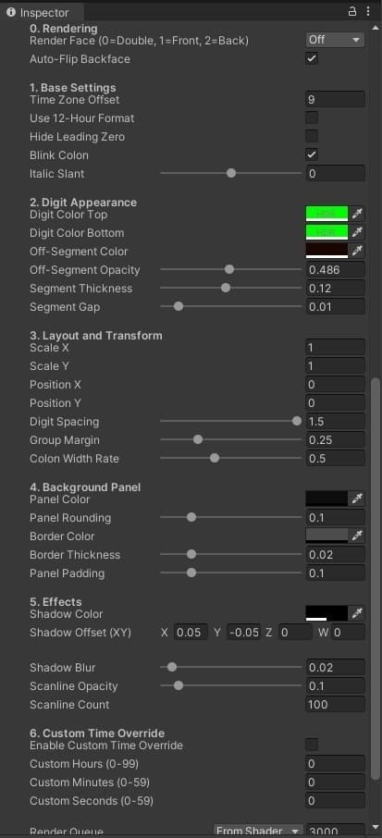Screen dimensions: 382x838
Task: Disable Auto-Flip Backface checkbox
Action: [312, 59]
